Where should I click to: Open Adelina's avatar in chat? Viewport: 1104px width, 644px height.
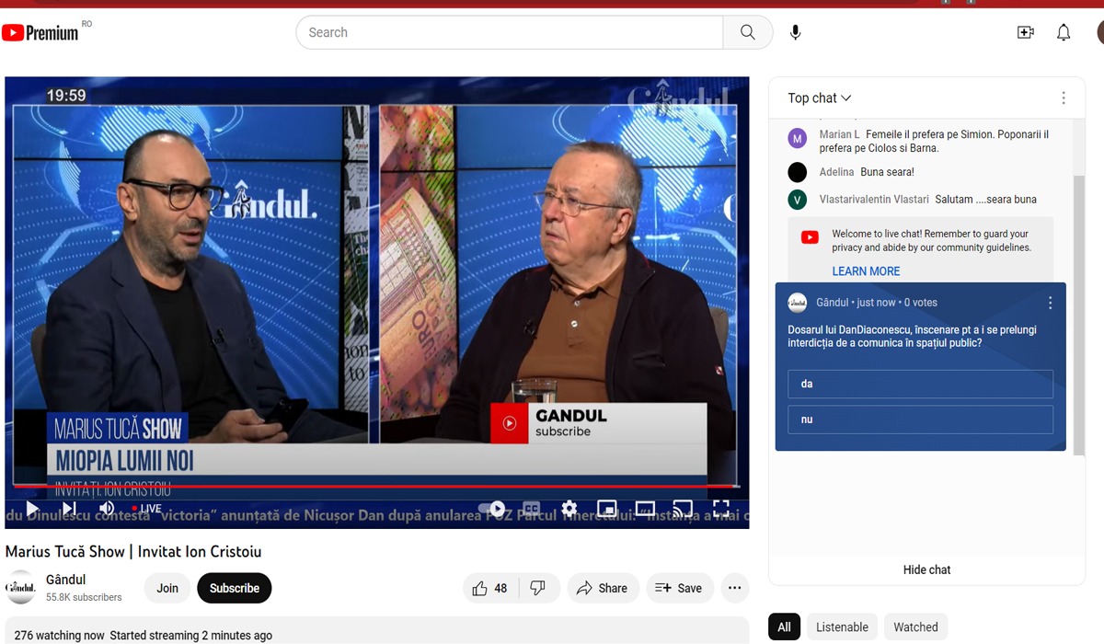coord(798,172)
